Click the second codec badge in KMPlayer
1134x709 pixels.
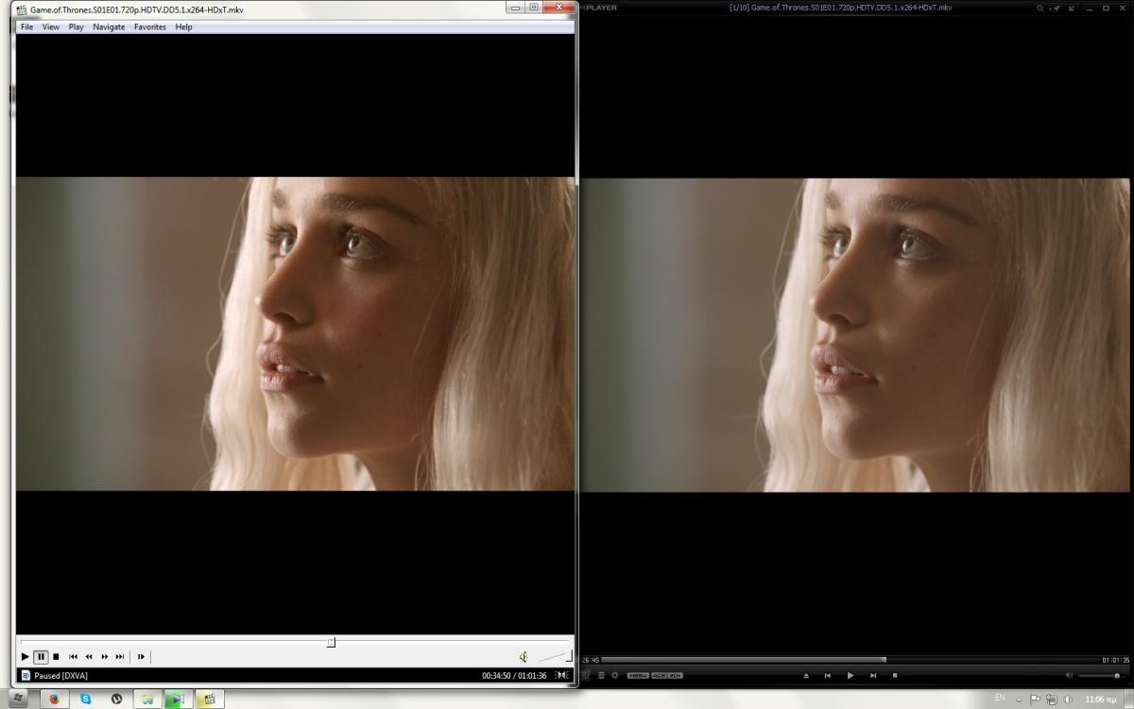click(659, 675)
